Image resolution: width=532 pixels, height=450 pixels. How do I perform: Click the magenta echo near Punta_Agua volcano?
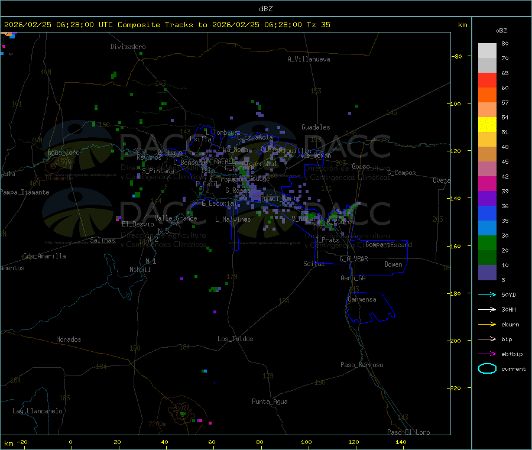tap(210, 423)
